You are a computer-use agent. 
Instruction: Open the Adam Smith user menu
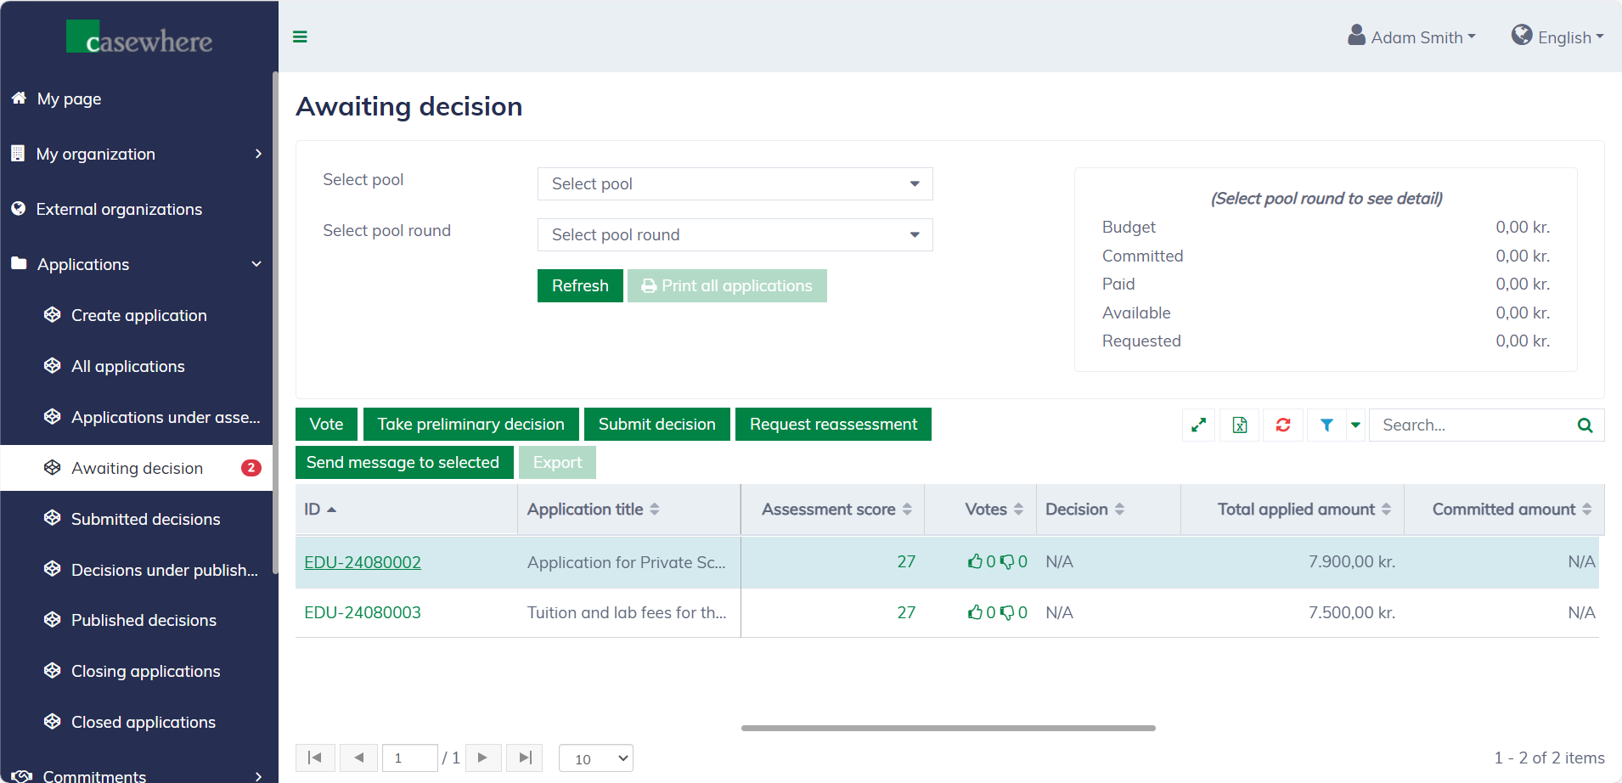[1412, 37]
